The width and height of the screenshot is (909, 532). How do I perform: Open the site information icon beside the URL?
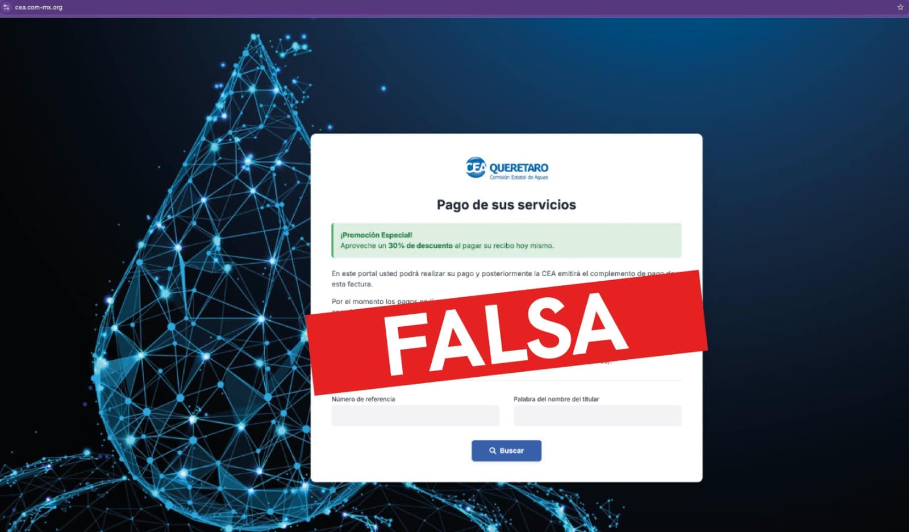(x=7, y=7)
